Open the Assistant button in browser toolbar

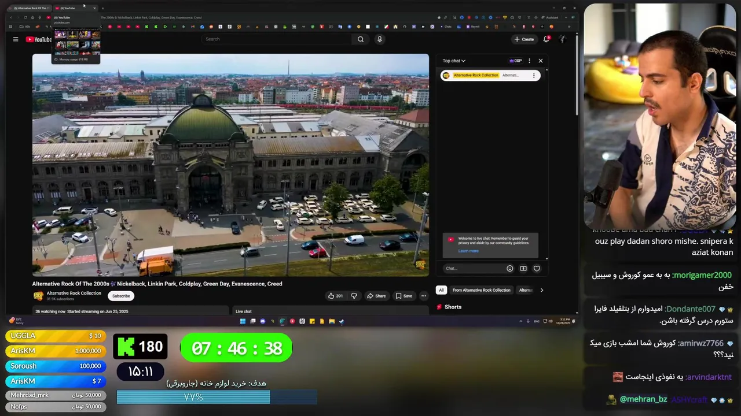pos(551,17)
